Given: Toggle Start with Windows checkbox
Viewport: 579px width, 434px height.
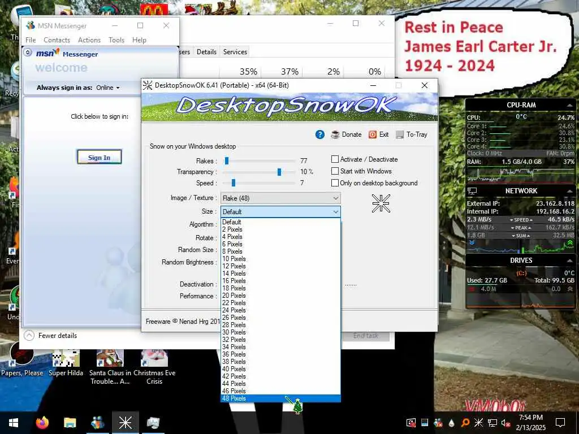Looking at the screenshot, I should click(x=335, y=171).
